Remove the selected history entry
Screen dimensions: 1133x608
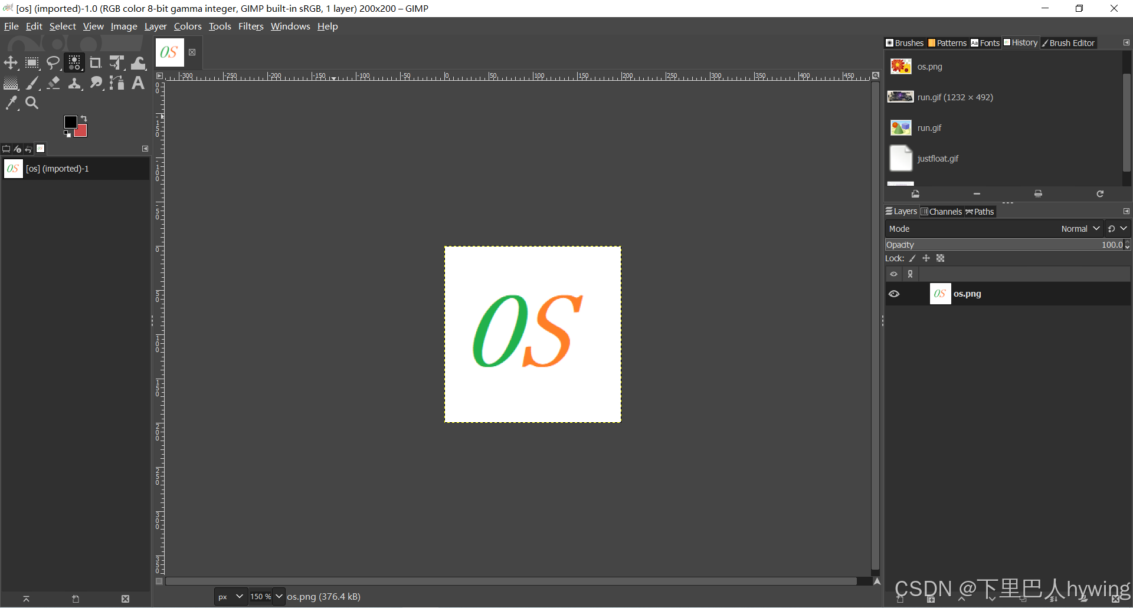pos(977,194)
